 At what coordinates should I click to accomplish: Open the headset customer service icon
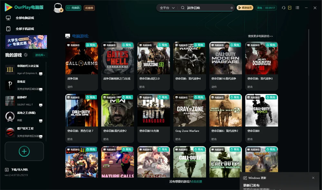(x=283, y=8)
